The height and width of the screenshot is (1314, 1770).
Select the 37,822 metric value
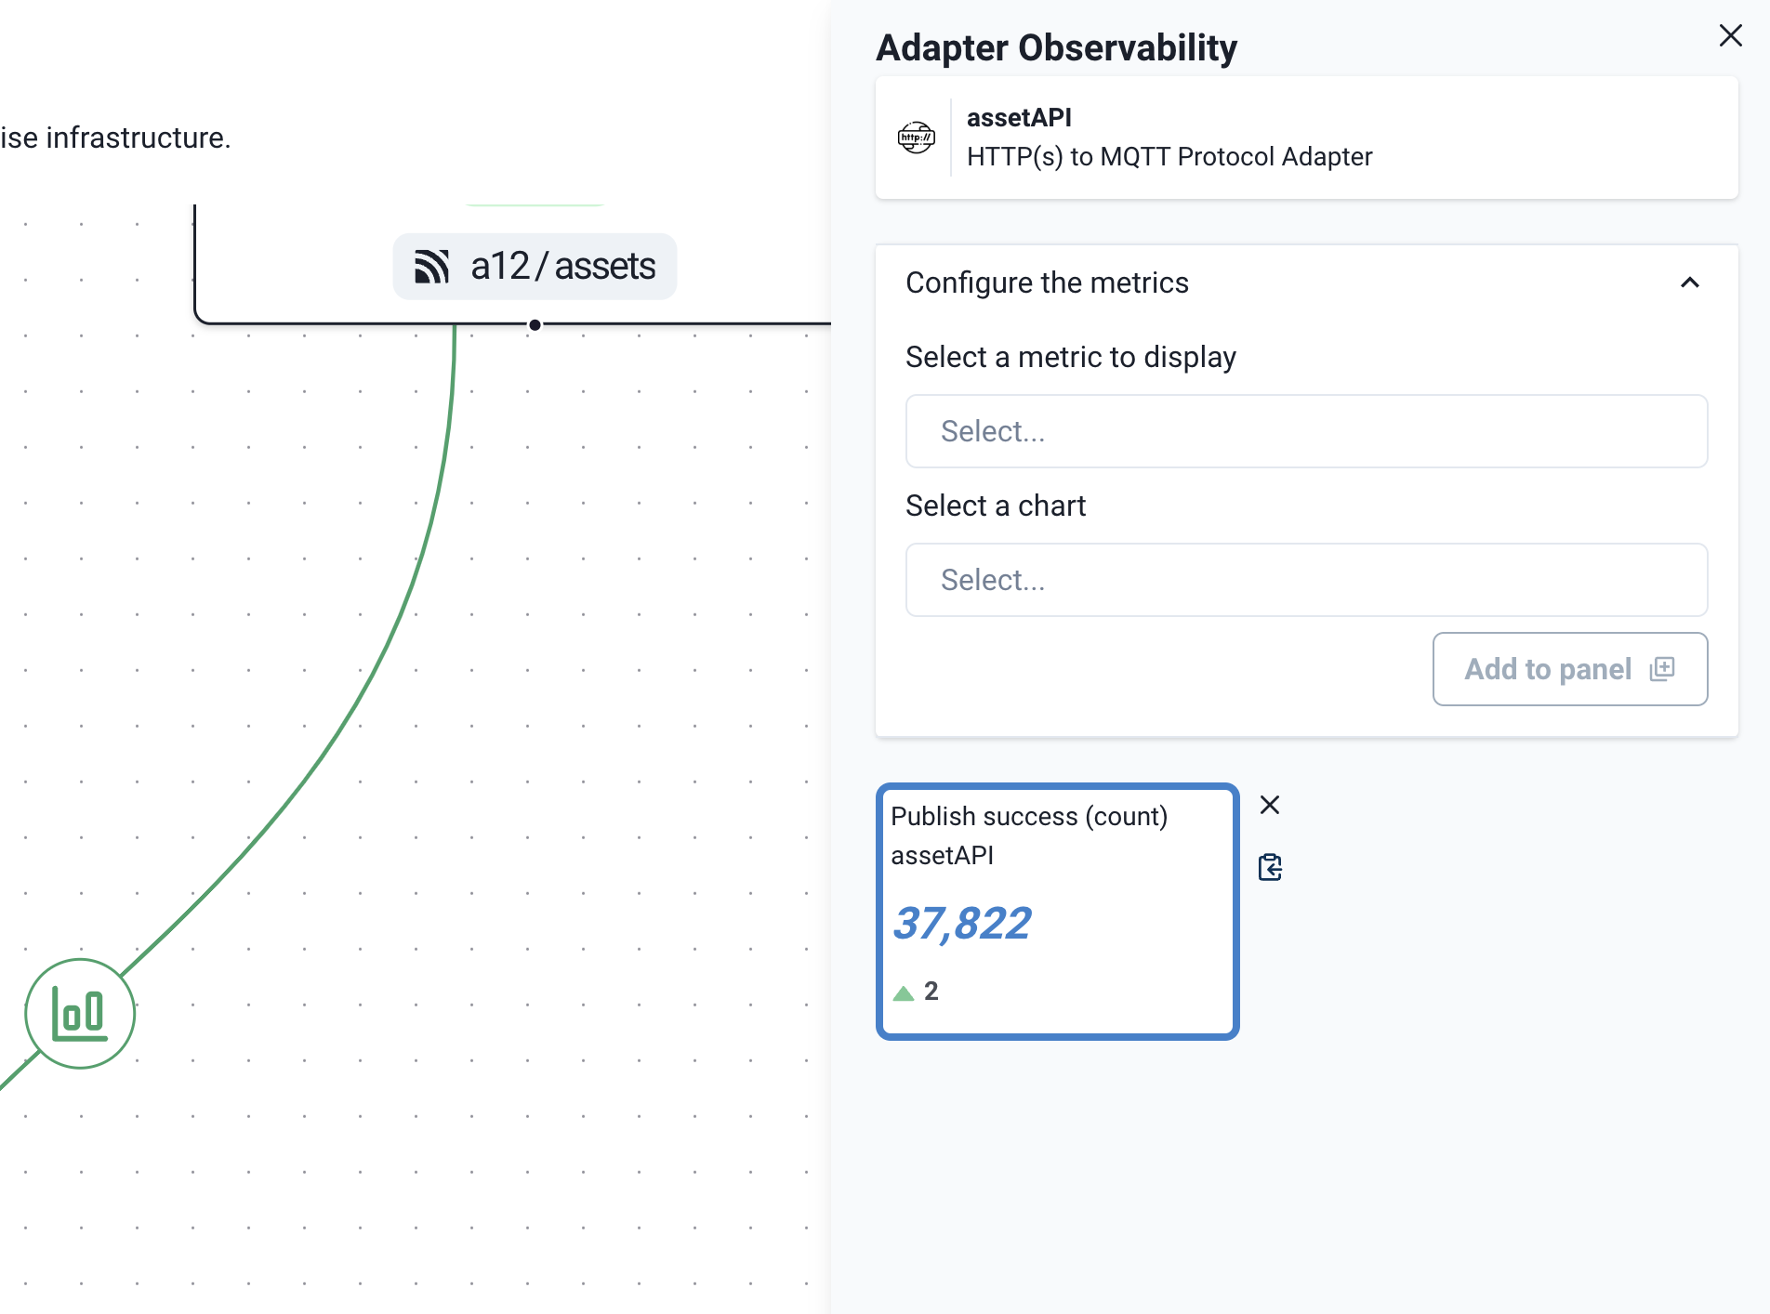tap(961, 923)
